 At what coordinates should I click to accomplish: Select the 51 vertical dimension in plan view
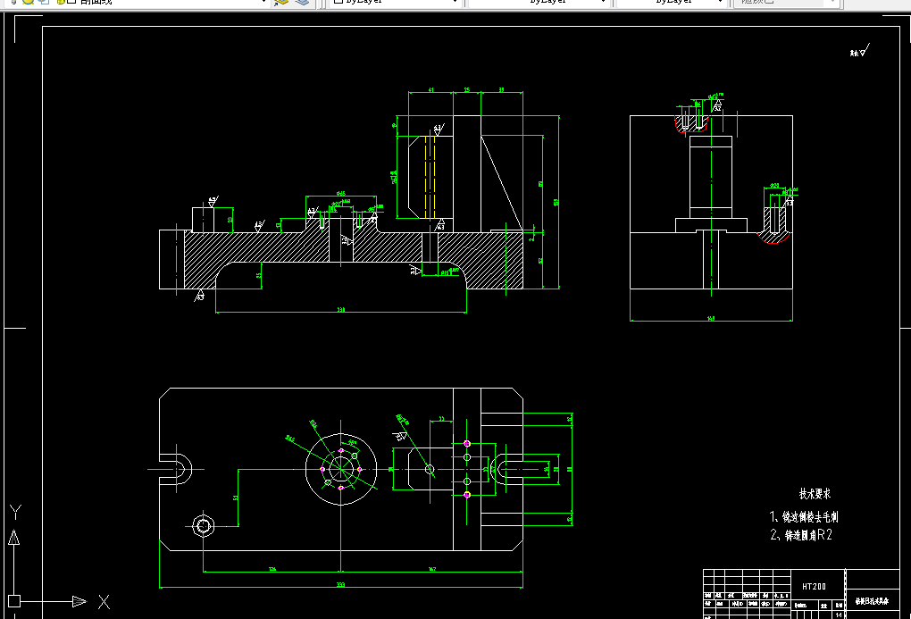coord(235,498)
